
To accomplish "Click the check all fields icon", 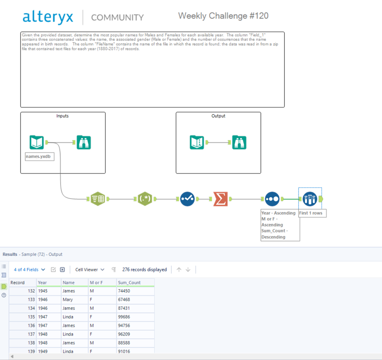I will [54, 270].
